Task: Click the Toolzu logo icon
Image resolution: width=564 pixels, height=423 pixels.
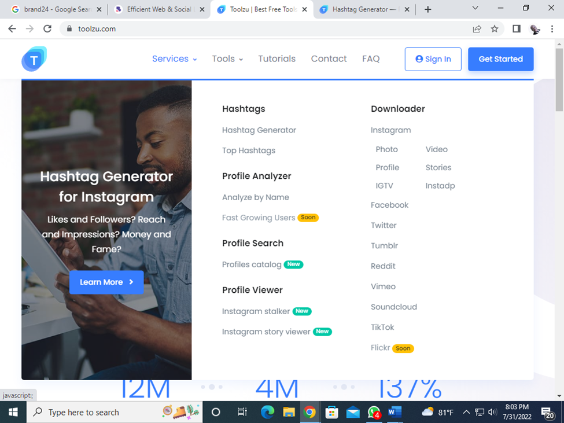Action: coord(34,59)
